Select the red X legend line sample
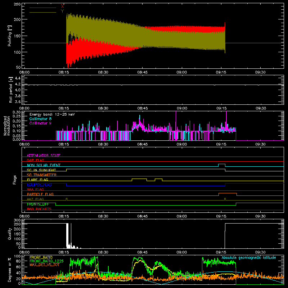288x288 pixels. click(x=43, y=8)
